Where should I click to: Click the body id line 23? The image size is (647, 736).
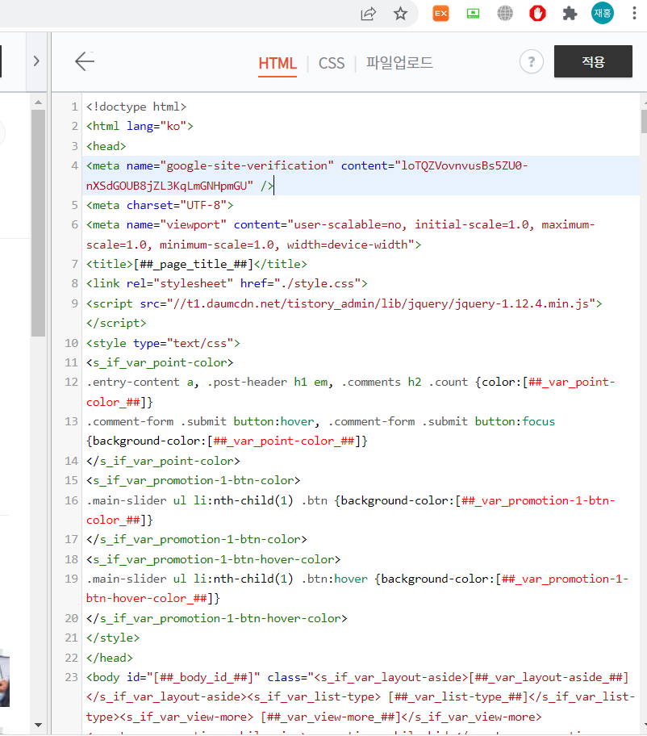coord(361,697)
